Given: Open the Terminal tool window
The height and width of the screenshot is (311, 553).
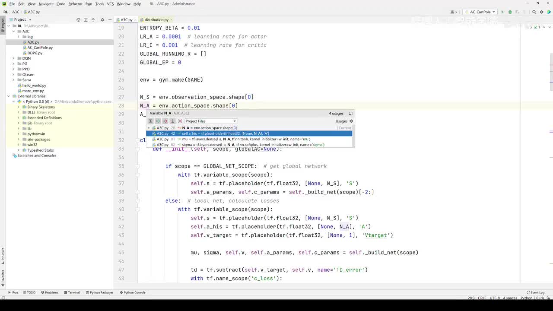Looking at the screenshot, I should click(x=71, y=292).
